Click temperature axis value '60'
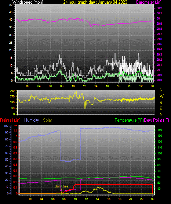The height and width of the screenshot is (204, 171). click(x=159, y=177)
